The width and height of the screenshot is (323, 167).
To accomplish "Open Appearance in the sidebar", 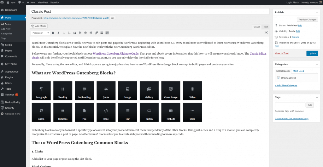I will click(13, 72).
